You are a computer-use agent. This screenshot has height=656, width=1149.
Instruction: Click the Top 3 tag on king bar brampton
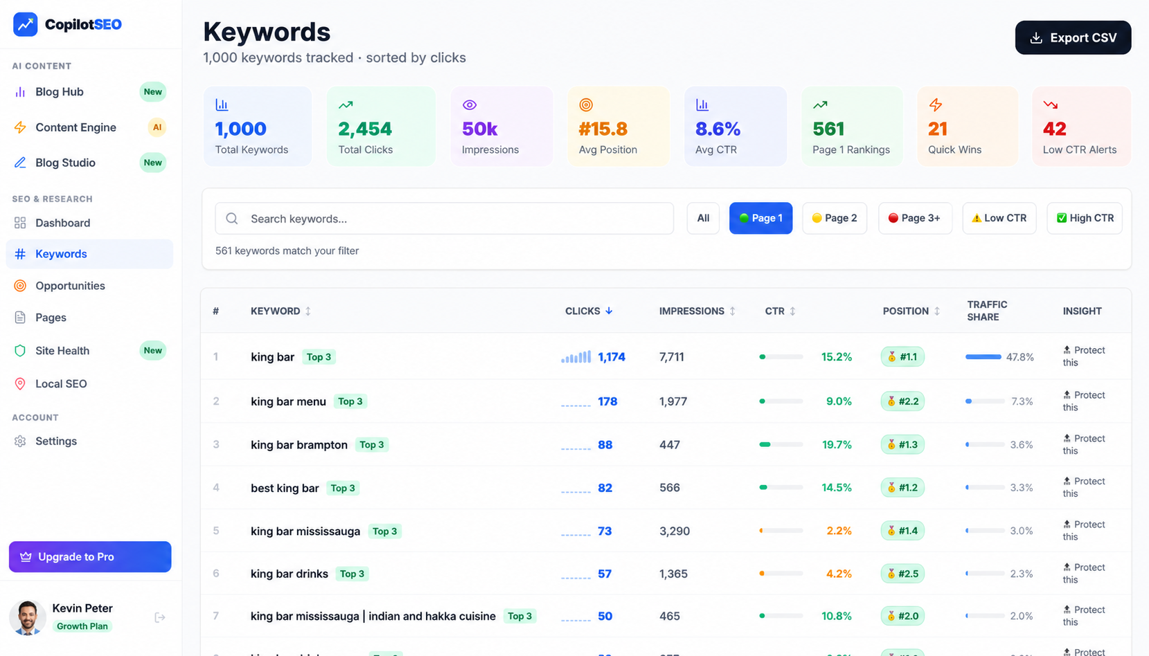372,445
